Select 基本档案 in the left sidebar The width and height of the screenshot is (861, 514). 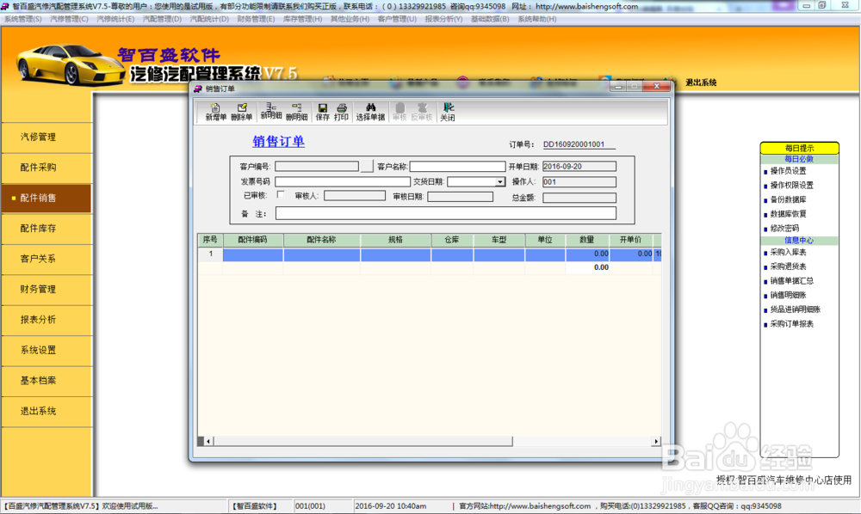(x=46, y=380)
